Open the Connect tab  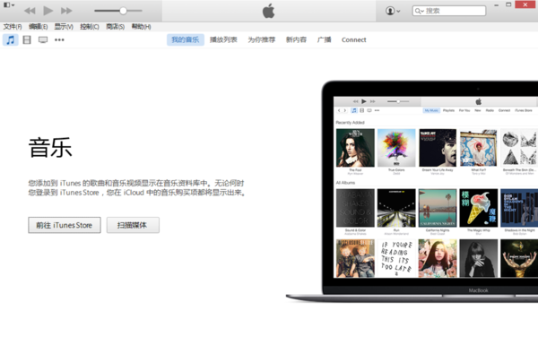(x=354, y=39)
